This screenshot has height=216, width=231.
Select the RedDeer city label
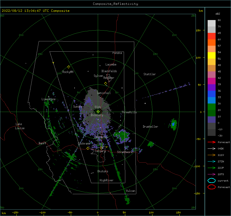coord(109,78)
